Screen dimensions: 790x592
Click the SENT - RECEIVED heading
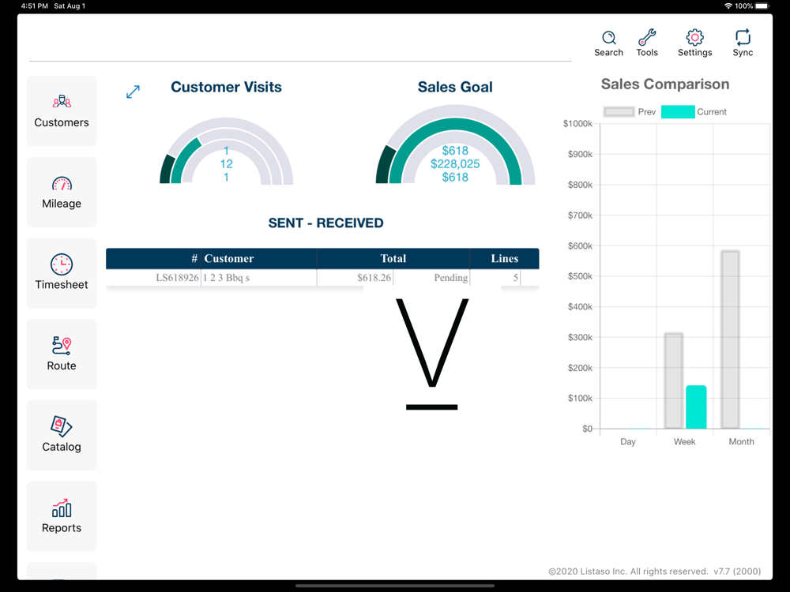click(325, 223)
